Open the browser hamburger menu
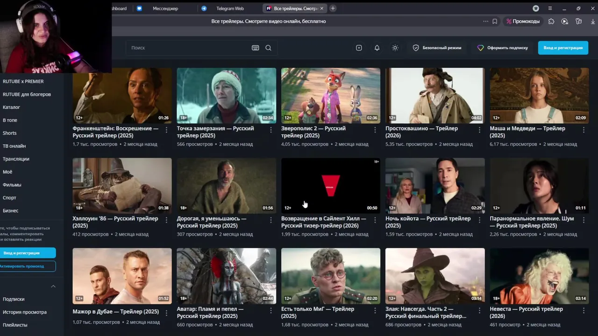Image resolution: width=598 pixels, height=336 pixels. [x=550, y=8]
